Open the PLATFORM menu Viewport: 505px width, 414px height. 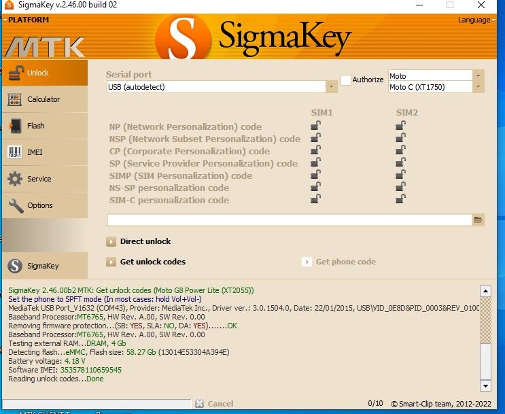pyautogui.click(x=27, y=20)
